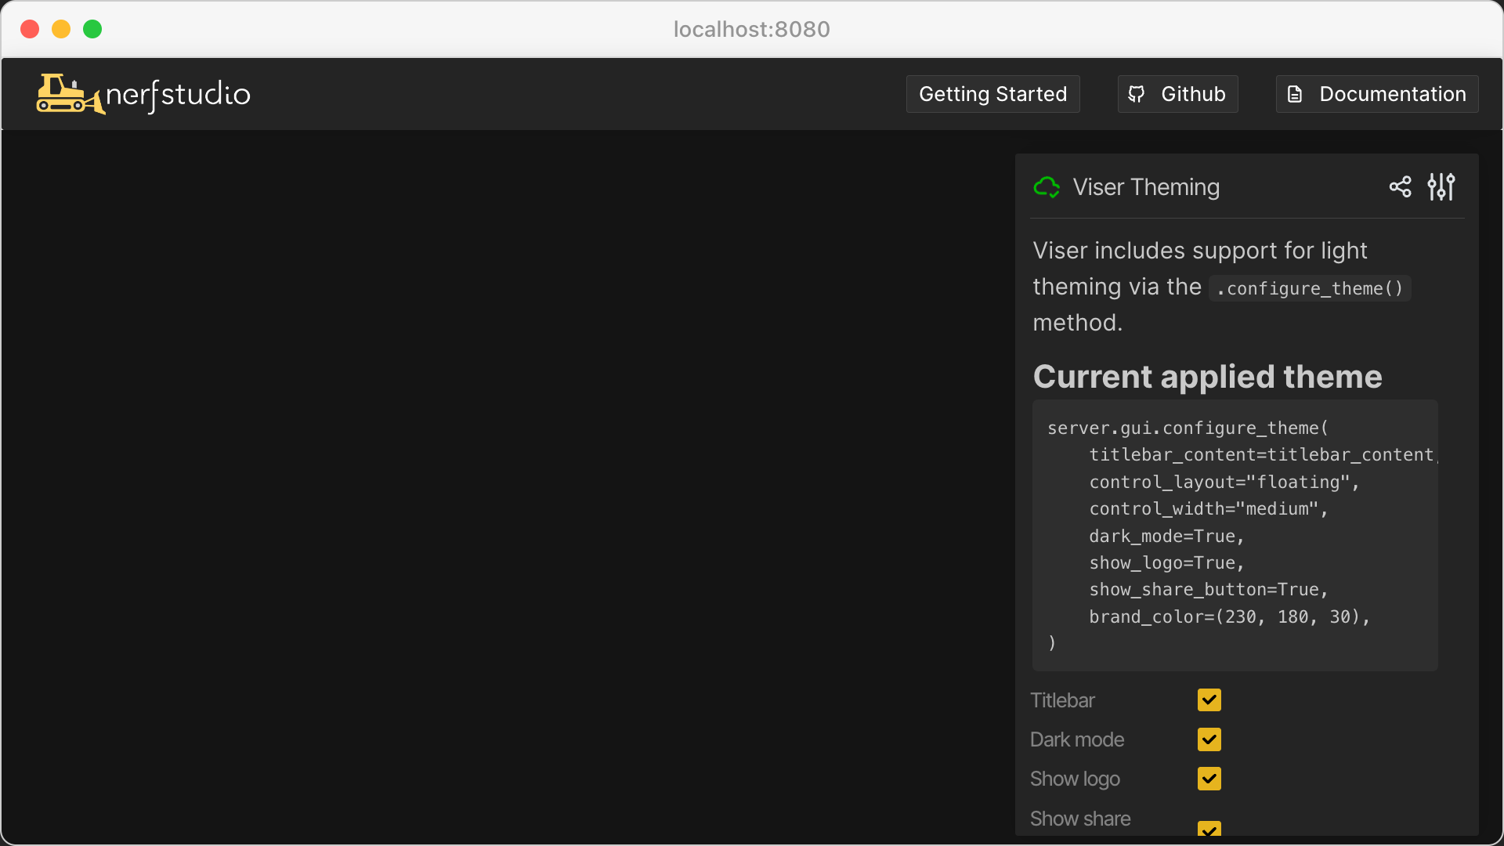Click the localhost:8080 window title
1504x846 pixels.
tap(752, 29)
